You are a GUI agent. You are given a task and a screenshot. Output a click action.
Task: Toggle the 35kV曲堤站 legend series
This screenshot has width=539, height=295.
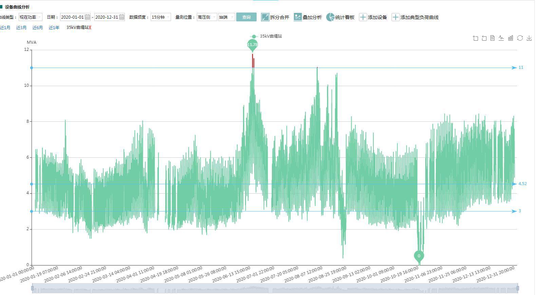point(266,36)
